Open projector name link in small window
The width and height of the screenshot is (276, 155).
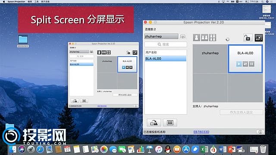tap(102, 106)
